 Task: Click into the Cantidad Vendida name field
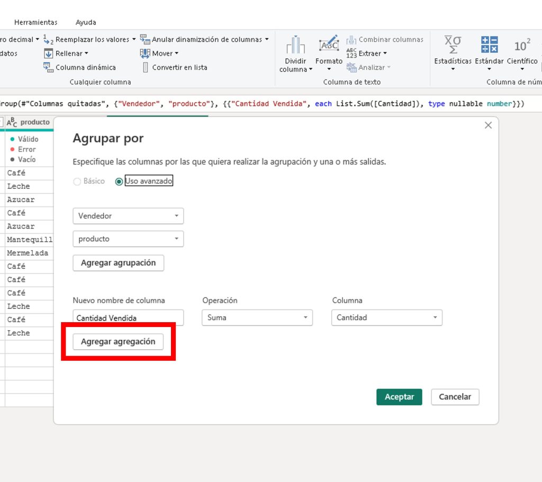click(128, 317)
